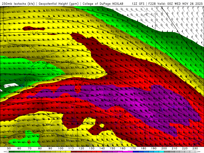This screenshot has width=204, height=153.
Task: Click the 220 value on the color scale
Action: click(185, 148)
